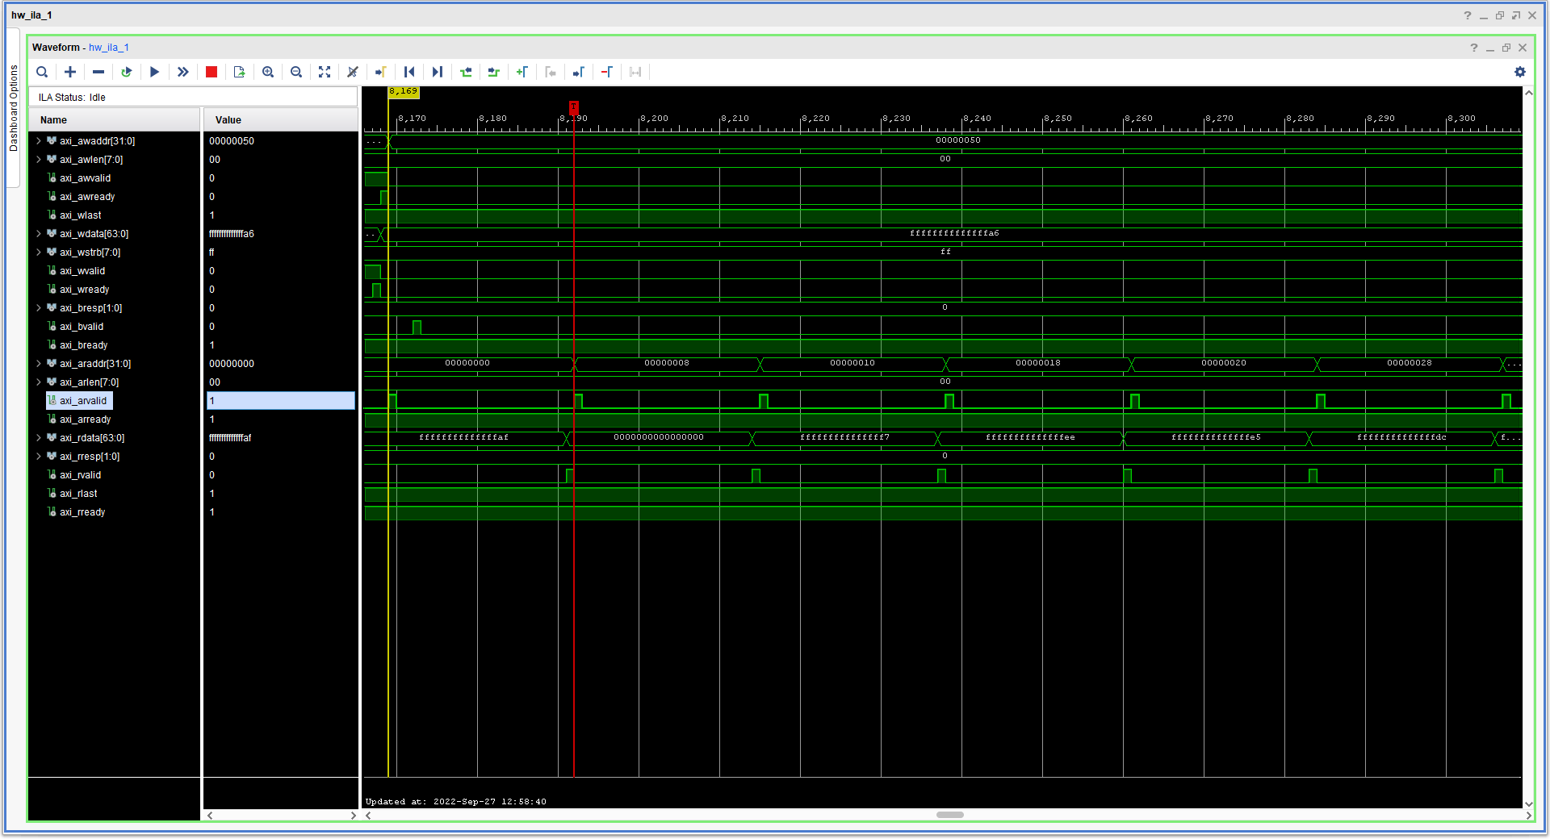Viewport: 1550px width, 839px height.
Task: Run trigger immediate (double arrow)
Action: tap(183, 72)
